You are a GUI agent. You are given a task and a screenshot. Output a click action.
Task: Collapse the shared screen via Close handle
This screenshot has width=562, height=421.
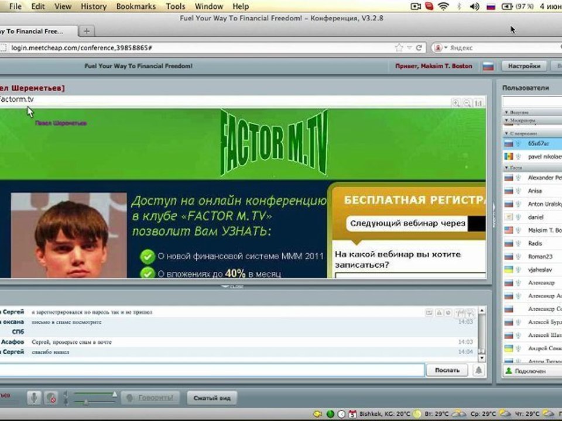[232, 287]
